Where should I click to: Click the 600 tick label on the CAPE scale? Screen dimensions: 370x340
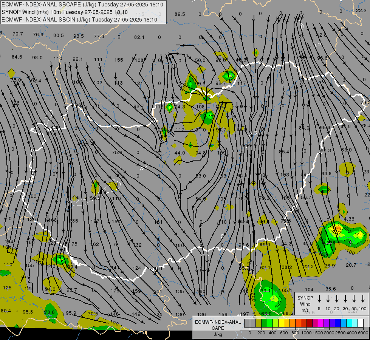coord(284,333)
